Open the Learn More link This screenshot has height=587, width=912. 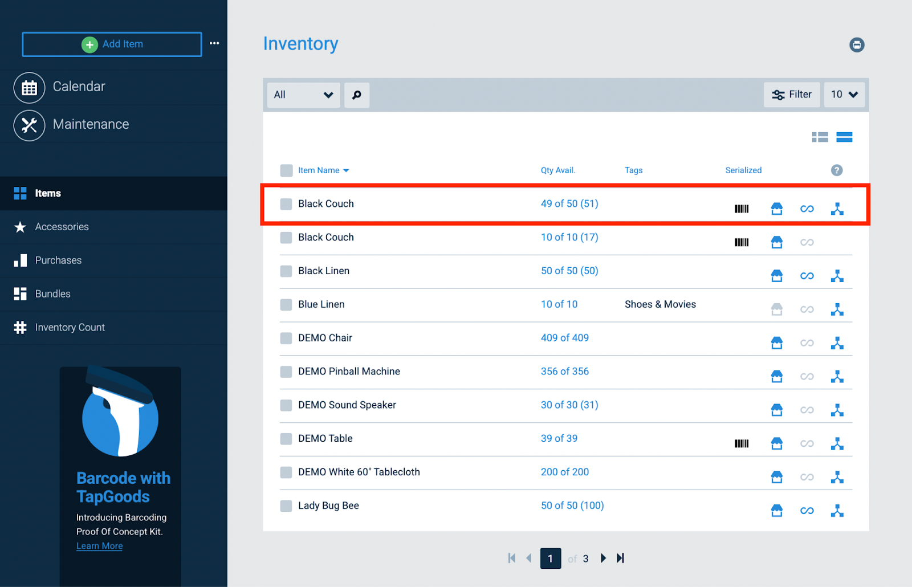pyautogui.click(x=99, y=545)
